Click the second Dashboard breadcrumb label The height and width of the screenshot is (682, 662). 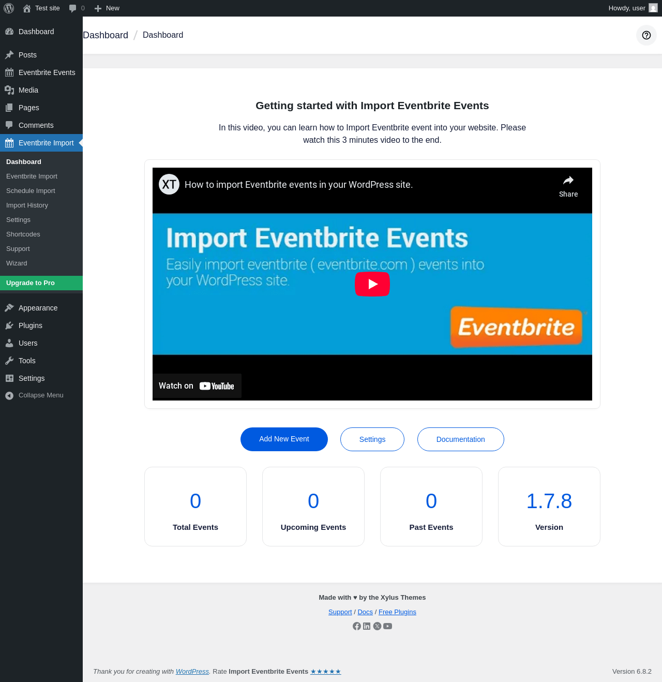pyautogui.click(x=163, y=35)
